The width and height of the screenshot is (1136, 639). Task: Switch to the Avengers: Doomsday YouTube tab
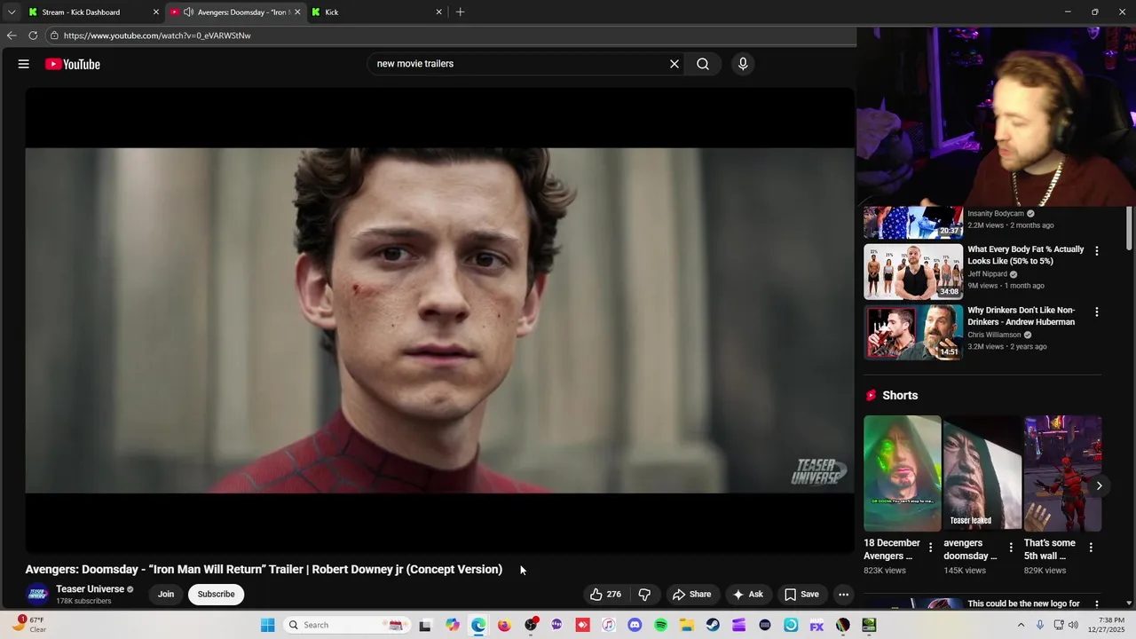pyautogui.click(x=235, y=12)
